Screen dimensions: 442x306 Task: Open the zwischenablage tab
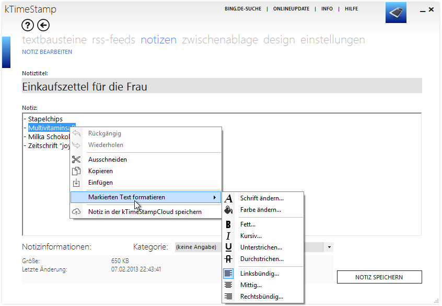coord(220,40)
